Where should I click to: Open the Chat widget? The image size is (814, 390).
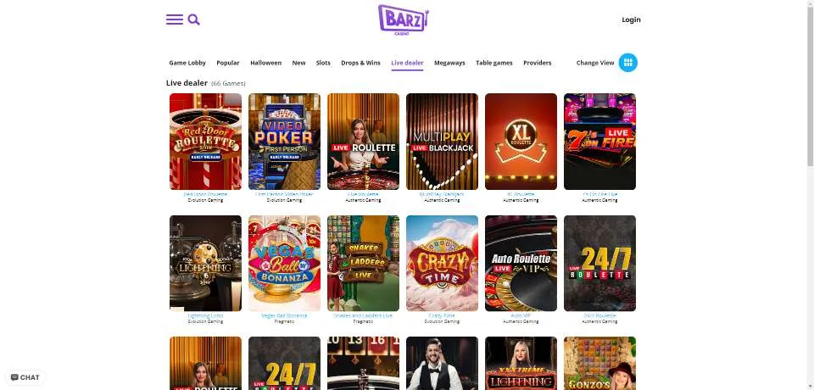tap(25, 377)
